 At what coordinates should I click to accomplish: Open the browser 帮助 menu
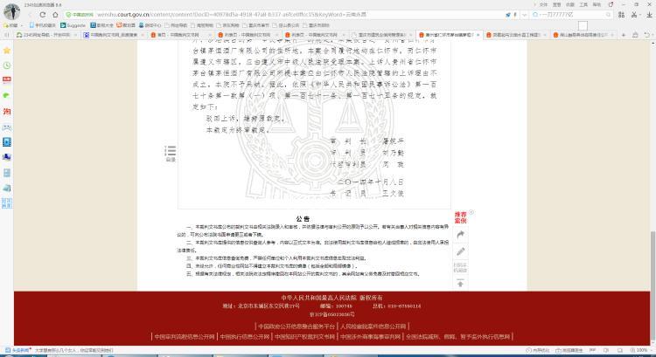click(x=597, y=3)
